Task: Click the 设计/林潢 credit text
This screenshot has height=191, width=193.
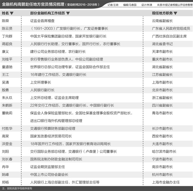Action: pyautogui.click(x=147, y=5)
